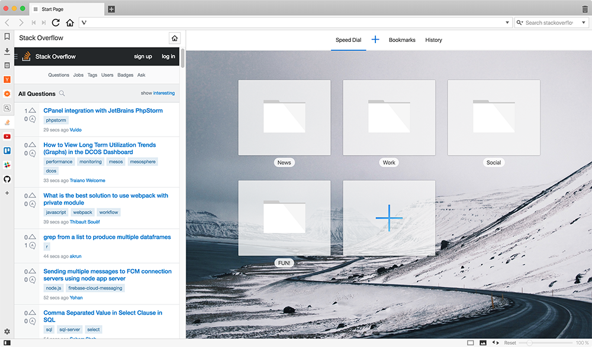Add new speed dial with plus tile
The width and height of the screenshot is (592, 347).
(x=389, y=218)
